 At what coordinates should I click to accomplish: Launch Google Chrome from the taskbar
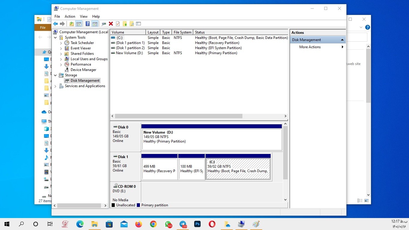pos(153,224)
